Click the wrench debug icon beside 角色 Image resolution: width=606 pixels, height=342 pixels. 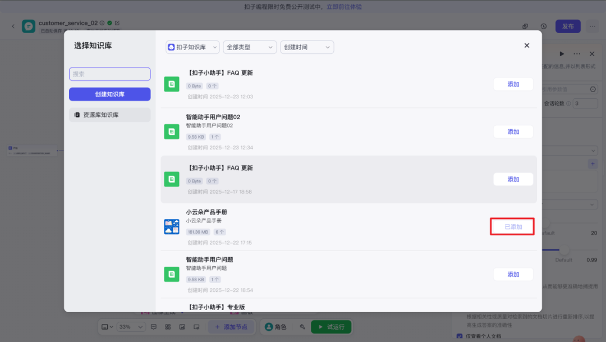[302, 327]
